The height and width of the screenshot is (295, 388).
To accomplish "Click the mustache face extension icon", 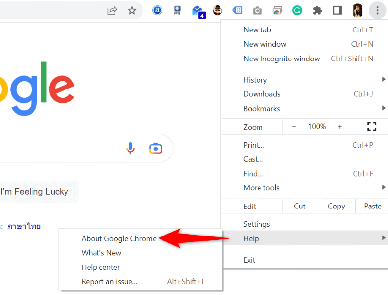I will pyautogui.click(x=217, y=10).
